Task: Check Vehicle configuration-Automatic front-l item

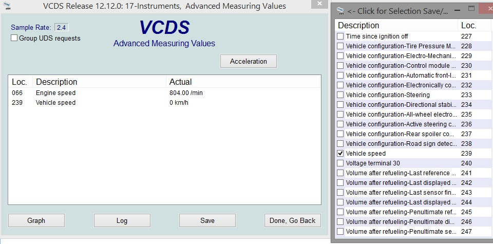Action: pyautogui.click(x=340, y=75)
